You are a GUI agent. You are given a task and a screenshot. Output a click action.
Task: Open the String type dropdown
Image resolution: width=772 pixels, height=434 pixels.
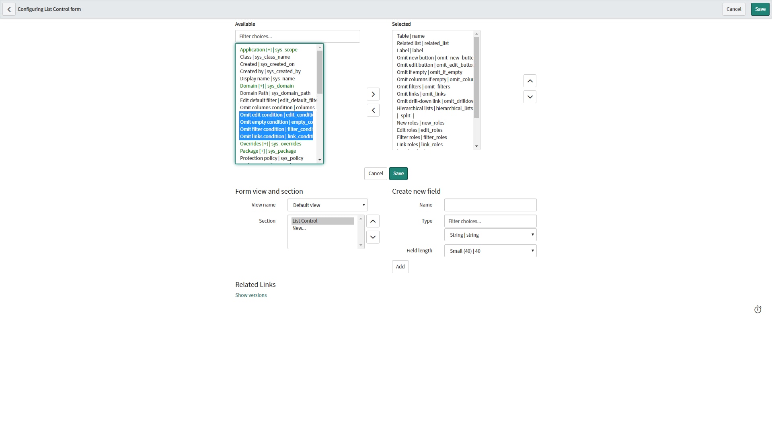(490, 235)
